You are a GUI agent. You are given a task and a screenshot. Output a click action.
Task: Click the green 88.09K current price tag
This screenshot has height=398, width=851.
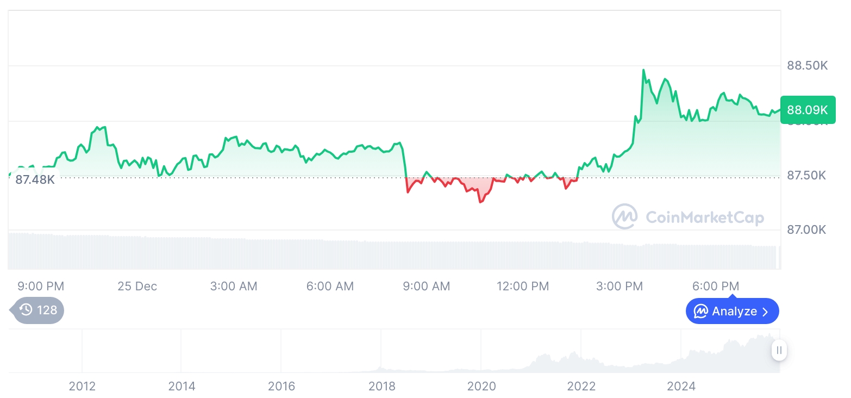coord(807,110)
